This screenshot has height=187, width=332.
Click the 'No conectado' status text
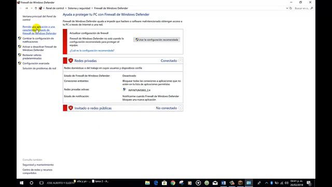(x=167, y=108)
